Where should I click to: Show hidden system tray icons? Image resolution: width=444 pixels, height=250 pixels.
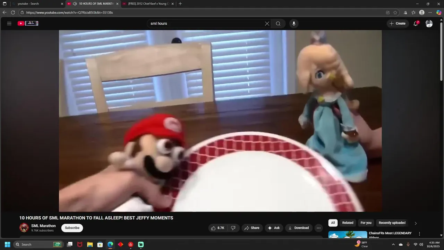pos(393,244)
